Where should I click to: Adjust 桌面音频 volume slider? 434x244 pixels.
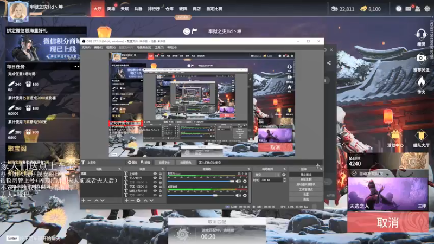201,195
